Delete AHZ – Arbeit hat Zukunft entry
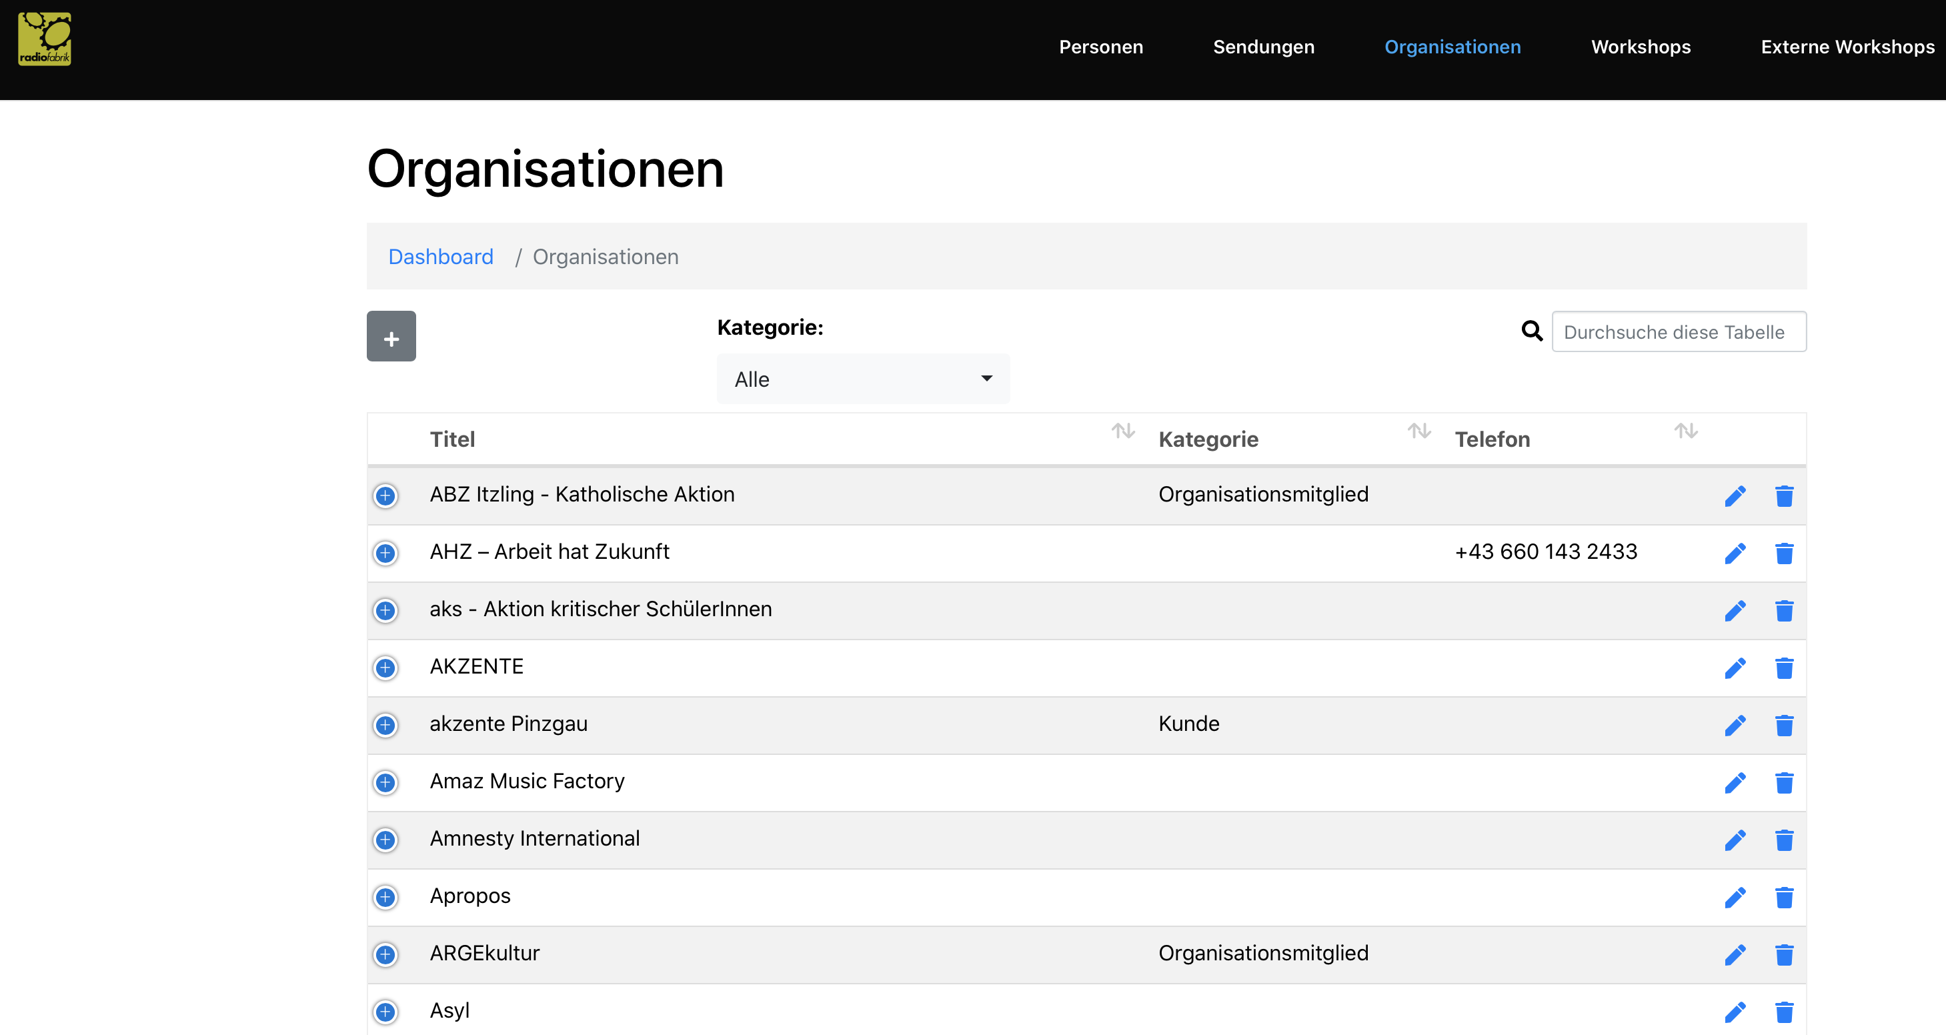Viewport: 1946px width, 1035px height. pos(1783,553)
